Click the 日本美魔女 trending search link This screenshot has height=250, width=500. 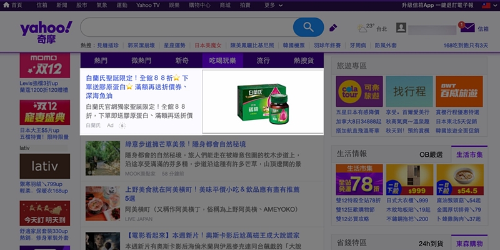(209, 46)
